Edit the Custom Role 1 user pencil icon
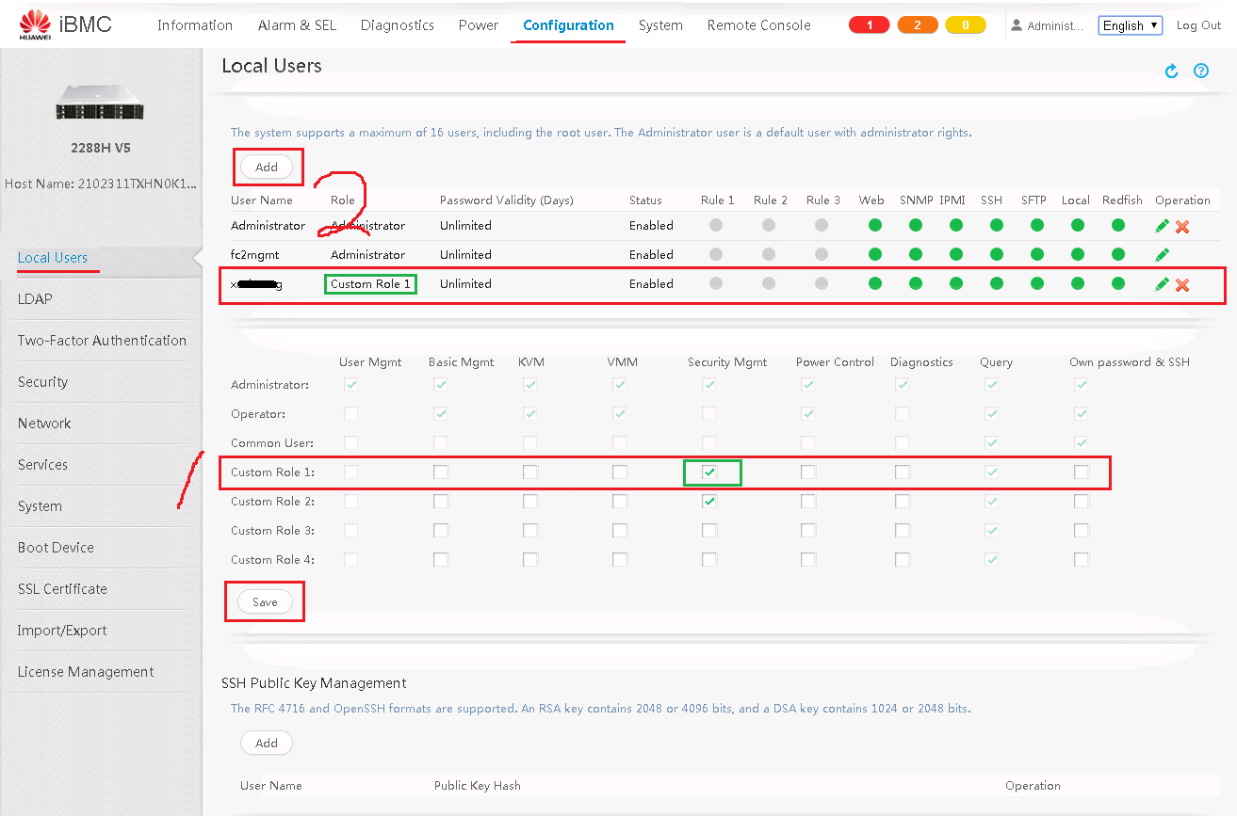Image resolution: width=1237 pixels, height=816 pixels. point(1163,284)
